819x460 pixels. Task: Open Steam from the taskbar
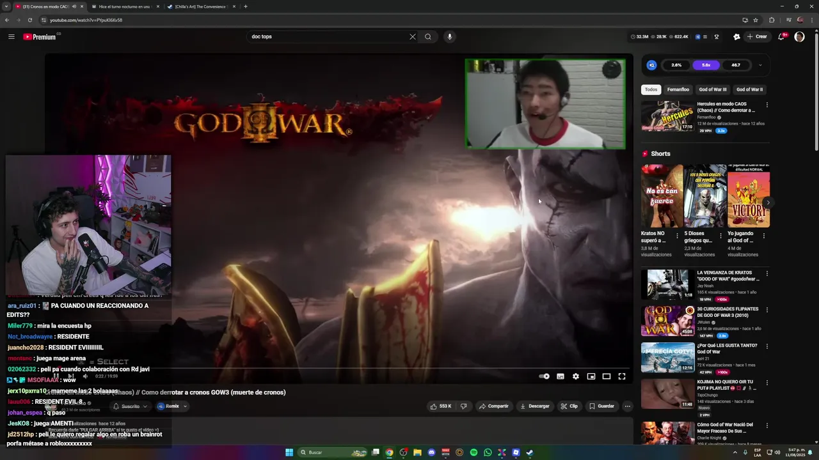tap(530, 452)
